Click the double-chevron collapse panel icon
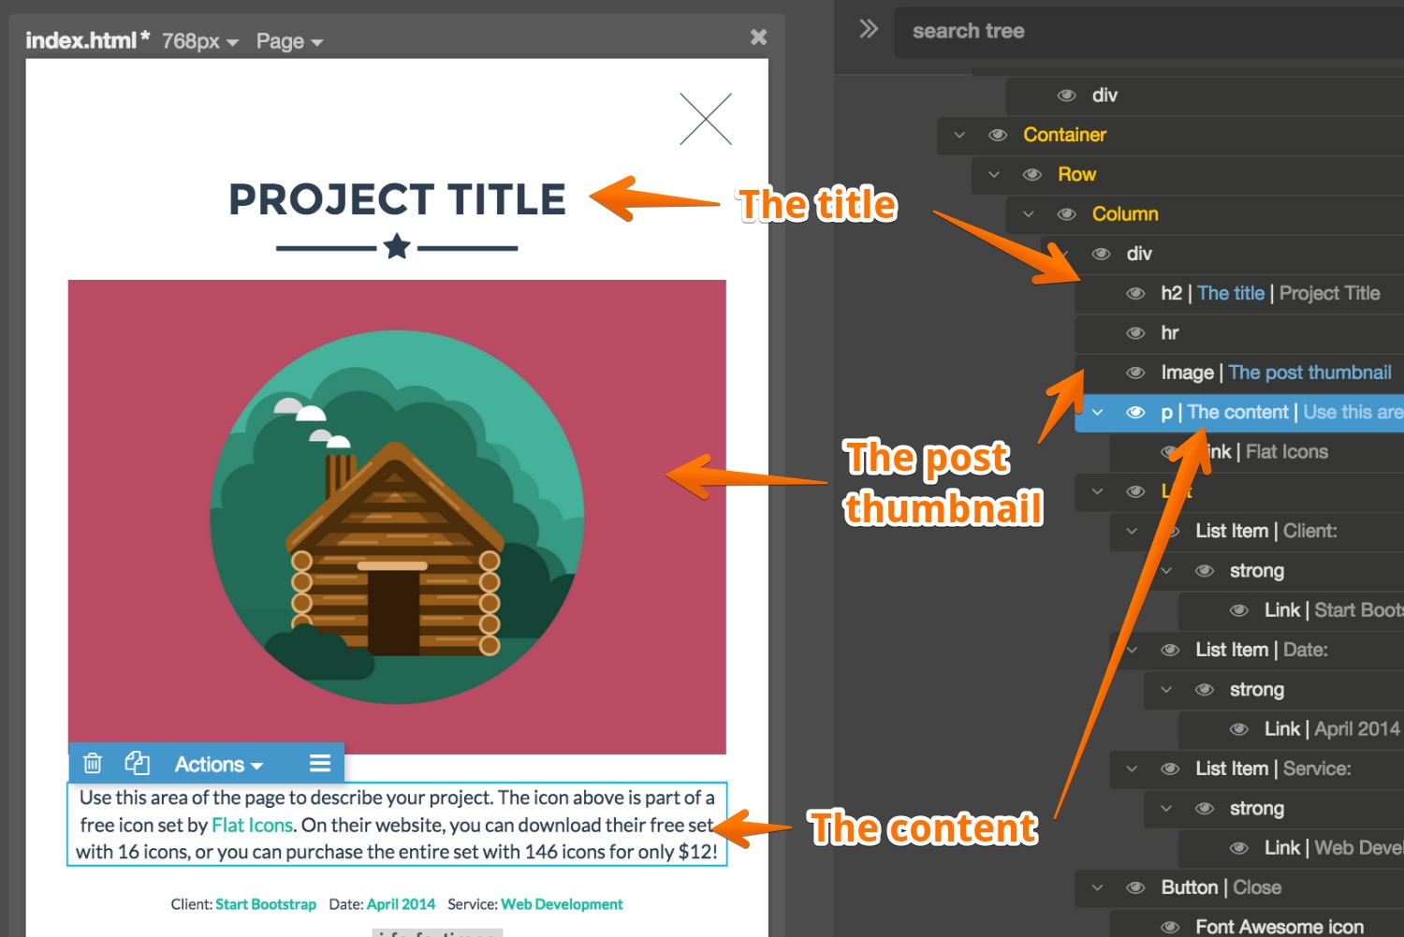Screen dimensions: 1404x937 coord(869,29)
